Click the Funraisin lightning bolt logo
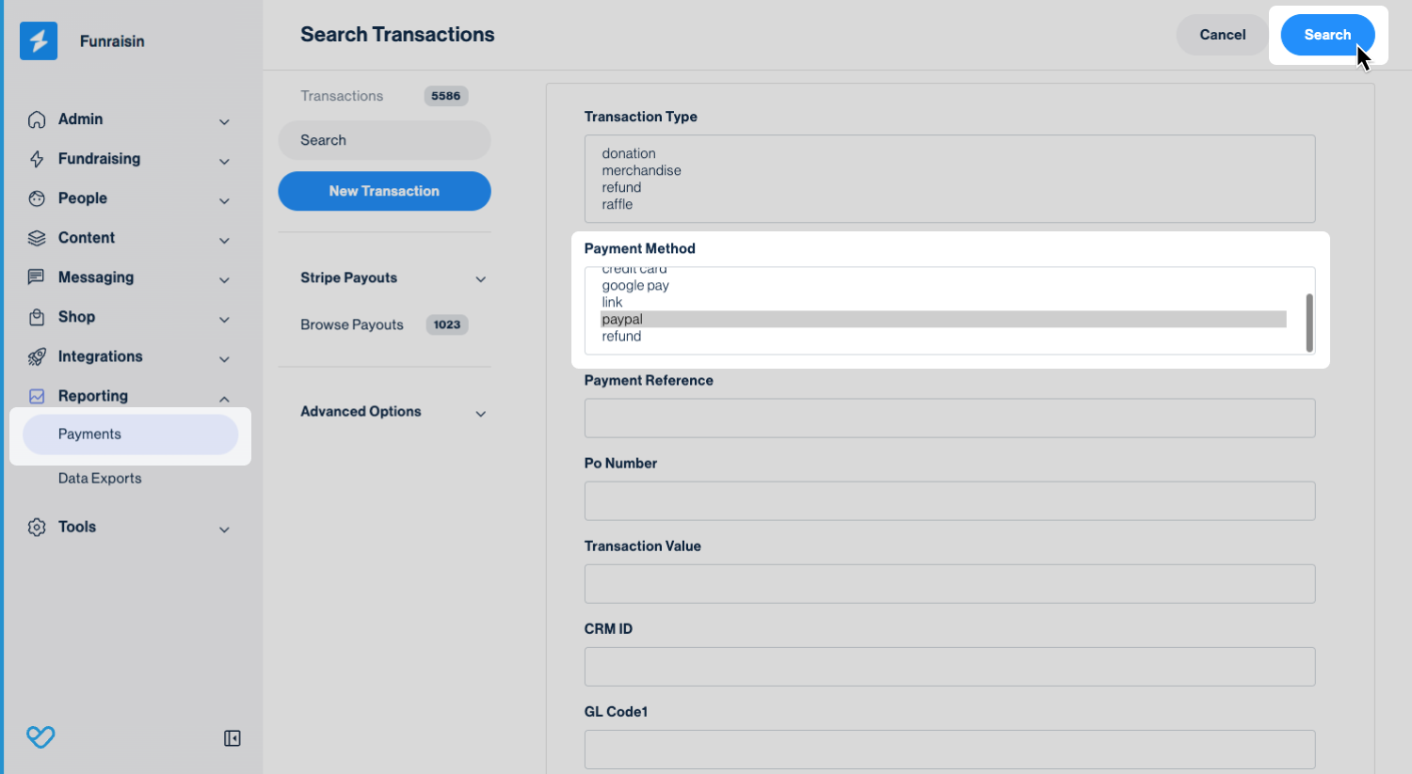The height and width of the screenshot is (774, 1412). click(x=39, y=41)
